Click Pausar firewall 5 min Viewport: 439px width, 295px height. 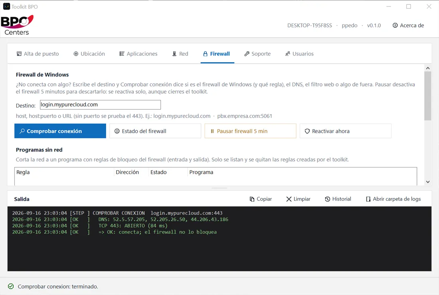click(x=250, y=131)
